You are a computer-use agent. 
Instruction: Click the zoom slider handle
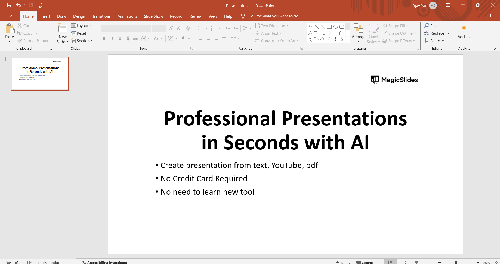[456, 262]
